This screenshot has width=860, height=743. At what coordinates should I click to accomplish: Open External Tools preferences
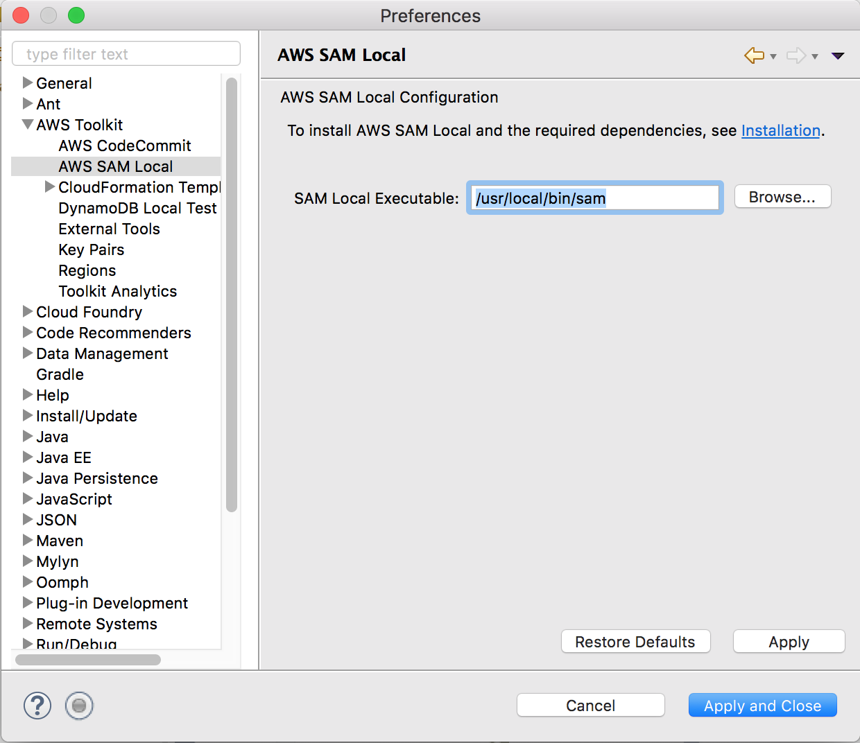(x=109, y=229)
